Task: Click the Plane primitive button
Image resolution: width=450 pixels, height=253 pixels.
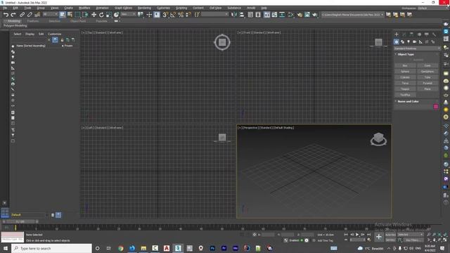Action: click(x=427, y=89)
